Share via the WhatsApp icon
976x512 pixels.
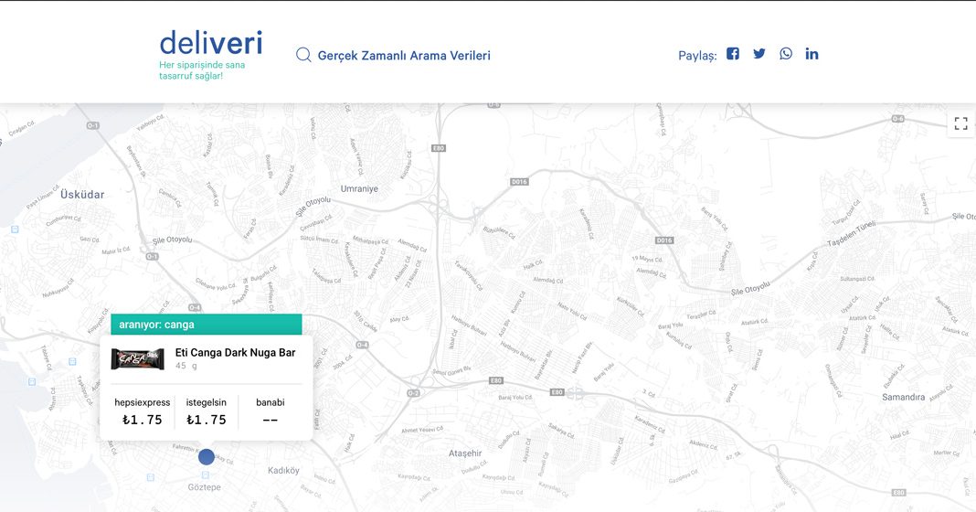[786, 54]
